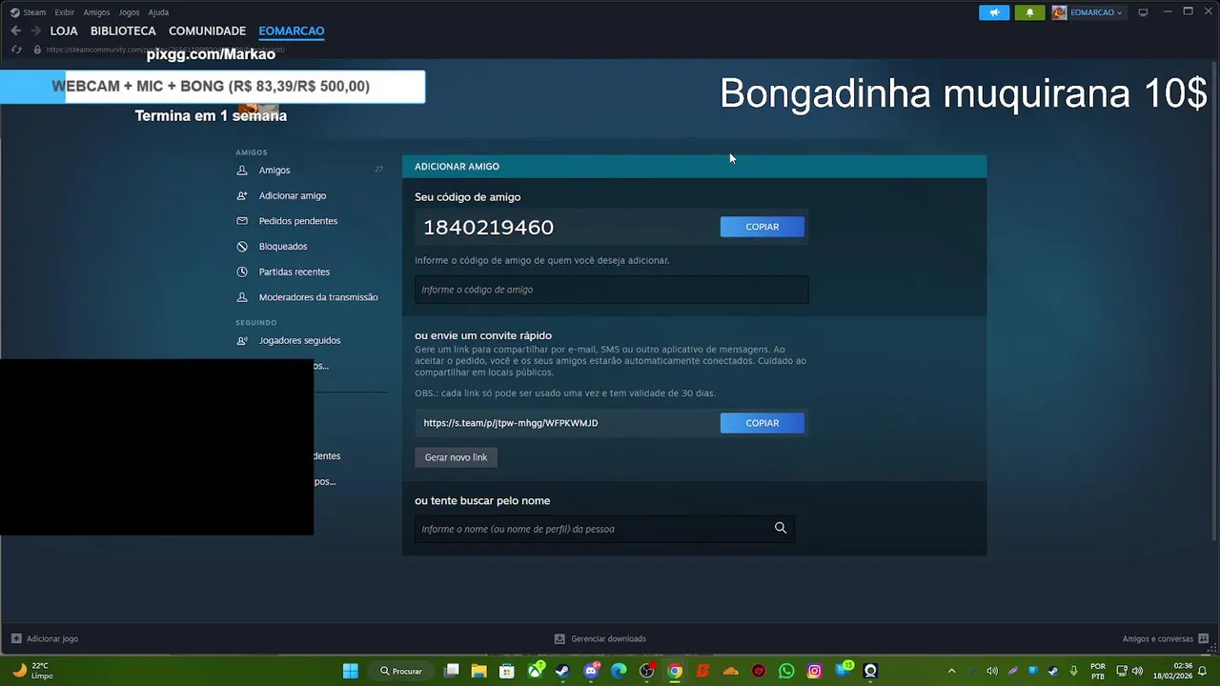Enter Big Picture mode via monitor icon
This screenshot has width=1220, height=686.
click(x=1143, y=12)
